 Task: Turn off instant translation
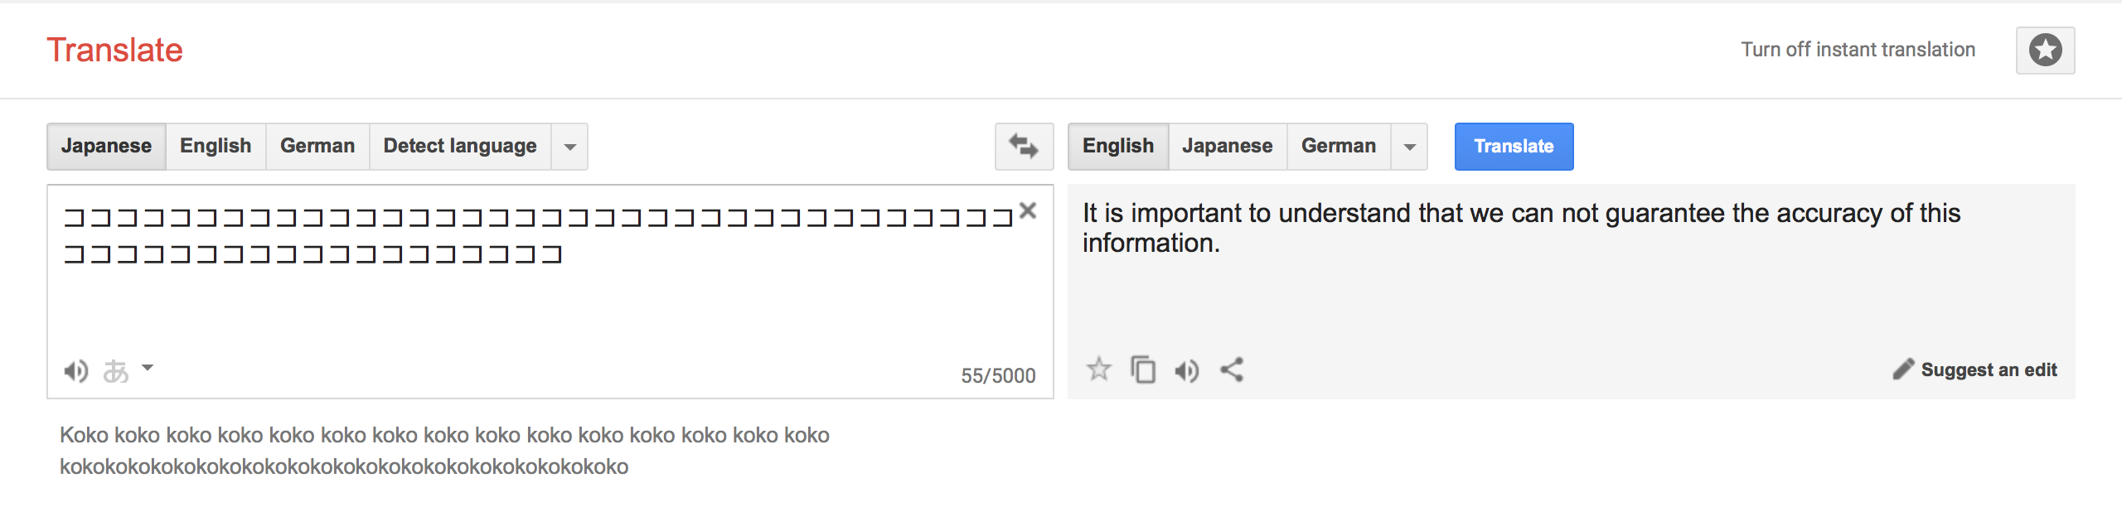[1858, 50]
